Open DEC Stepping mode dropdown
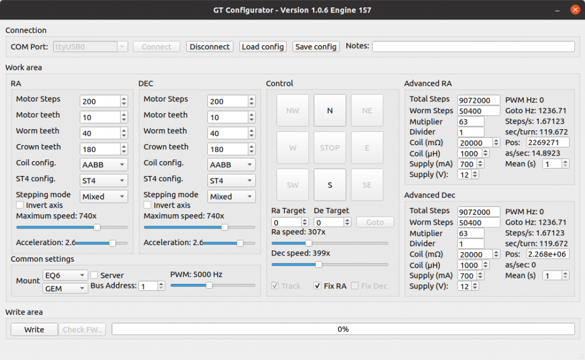The image size is (585, 360). click(x=231, y=197)
